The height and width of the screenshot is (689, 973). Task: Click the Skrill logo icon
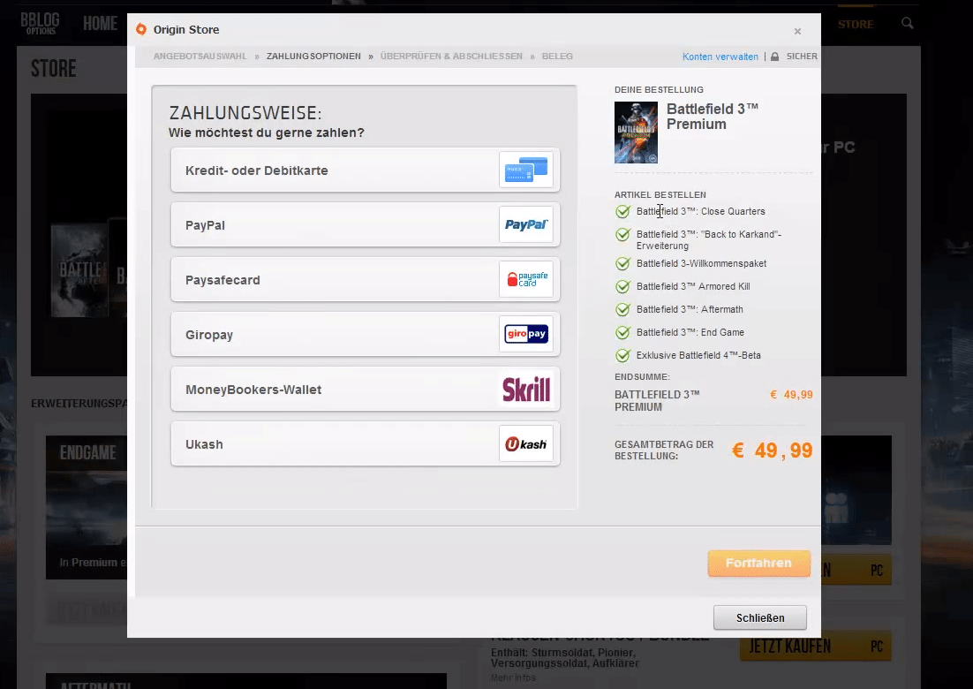point(525,389)
